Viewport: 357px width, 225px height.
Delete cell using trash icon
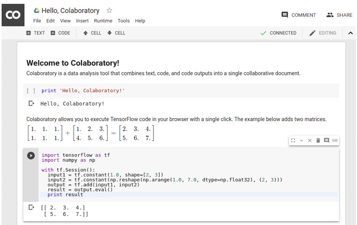[318, 141]
